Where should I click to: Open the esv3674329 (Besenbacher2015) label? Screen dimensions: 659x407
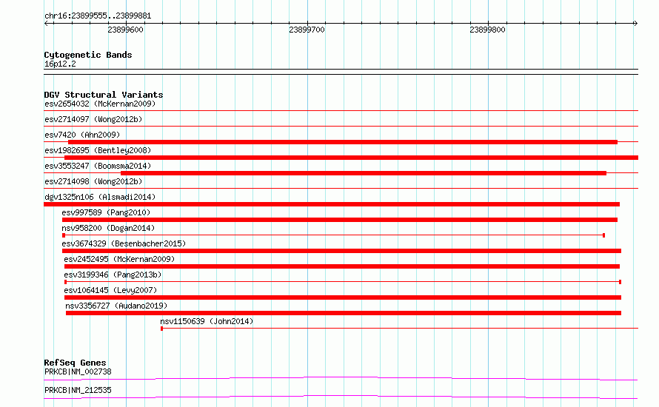124,243
